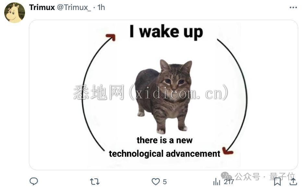Click the 'I wake up' meme heading
Image resolution: width=305 pixels, height=189 pixels.
coord(166,32)
